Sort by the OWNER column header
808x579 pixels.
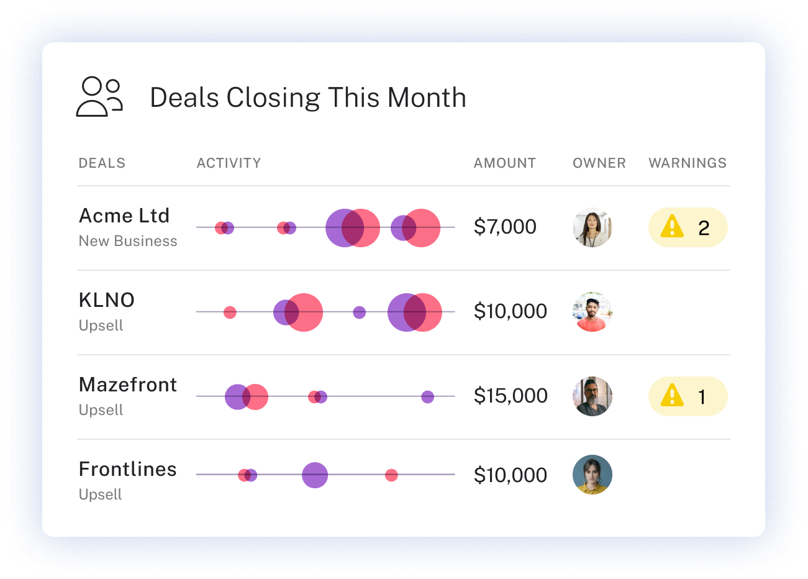pos(599,163)
